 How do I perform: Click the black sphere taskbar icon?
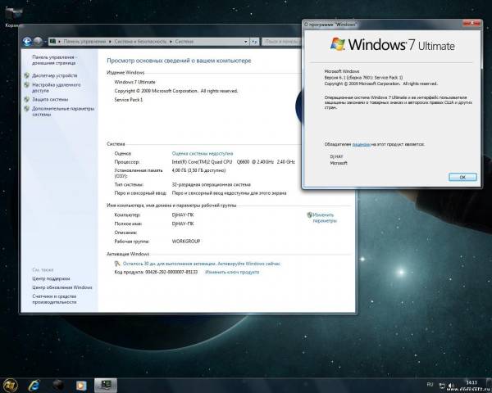click(57, 385)
